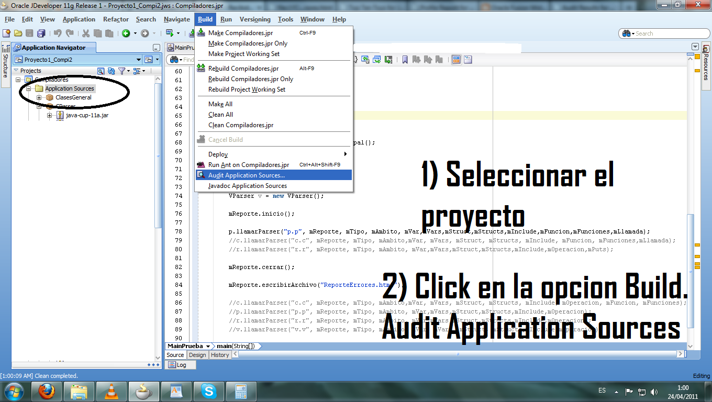Switch to the History tab

click(219, 355)
